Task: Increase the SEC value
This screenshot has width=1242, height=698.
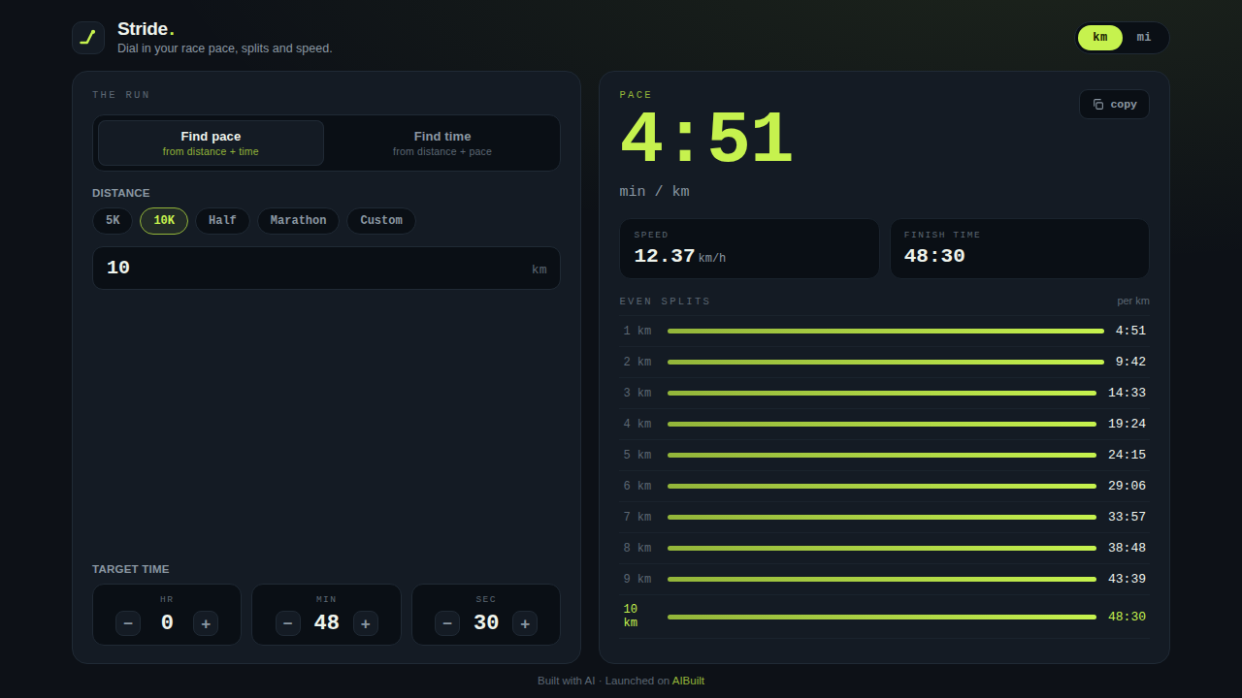Action: [525, 623]
